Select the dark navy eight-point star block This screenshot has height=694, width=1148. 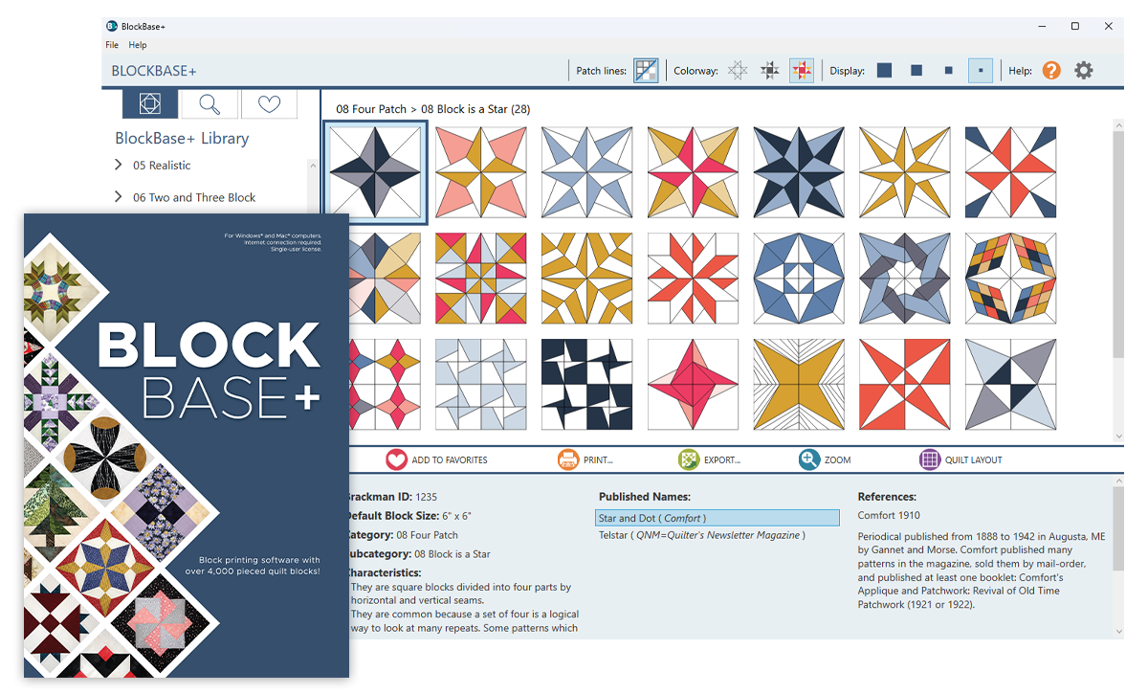point(800,173)
